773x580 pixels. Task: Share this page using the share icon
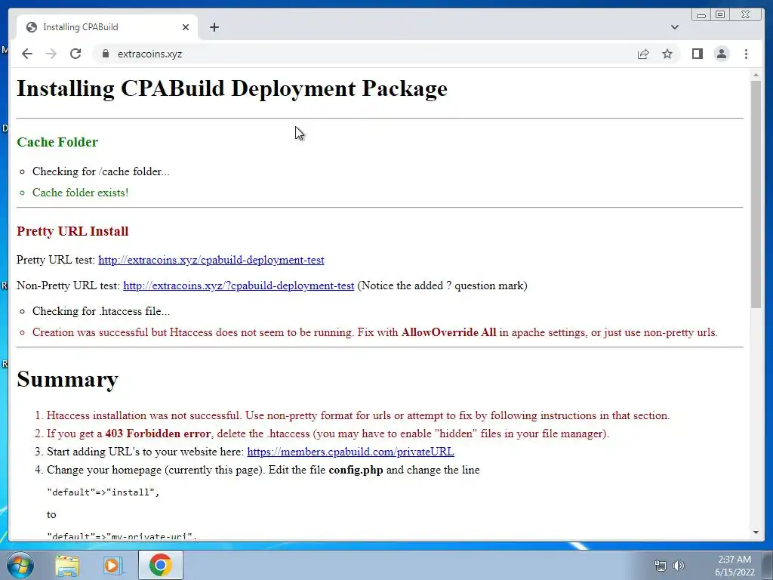point(643,54)
